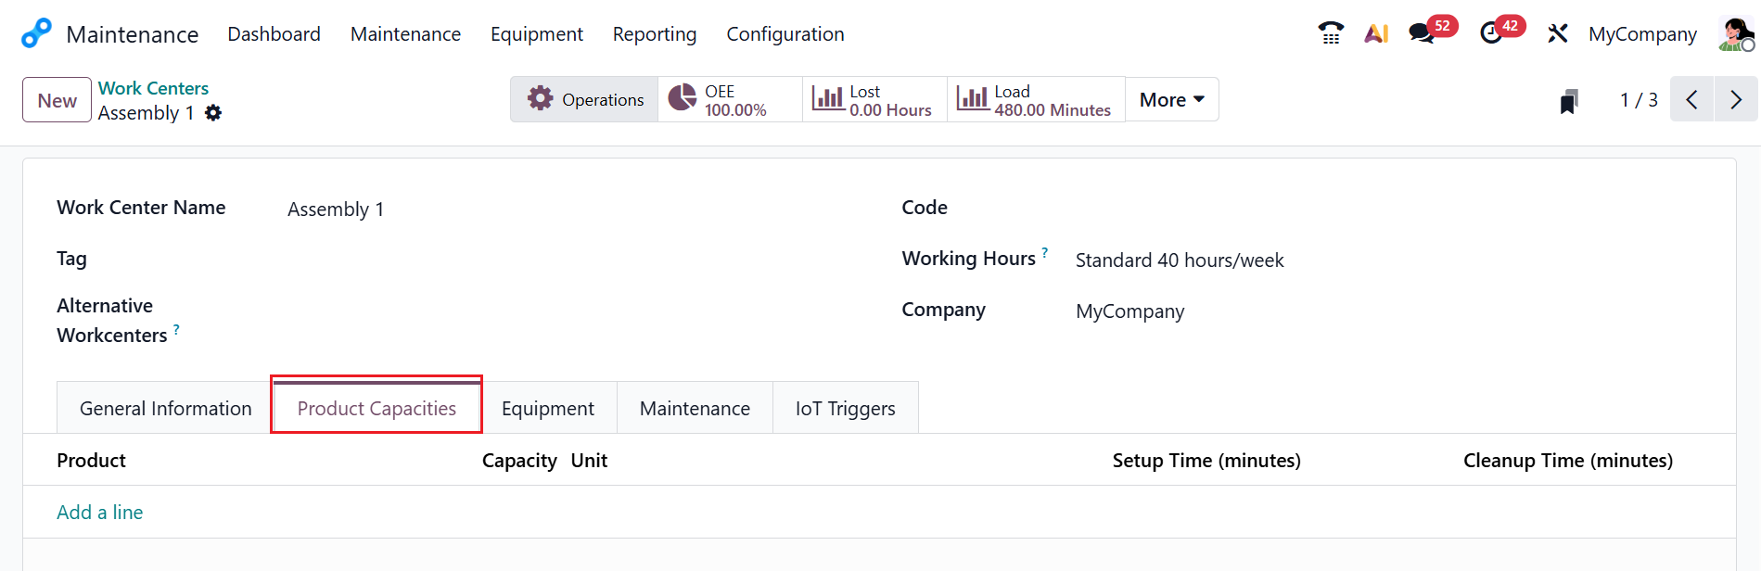Open the MyCompany company switcher
The height and width of the screenshot is (571, 1761).
click(1642, 34)
